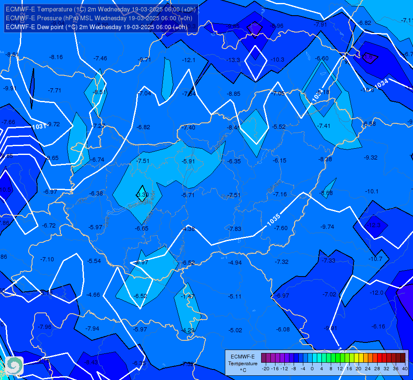Viewport: 413px width, 380px height.
Task: Click the -6.08 temperature value
Action: coord(283,329)
